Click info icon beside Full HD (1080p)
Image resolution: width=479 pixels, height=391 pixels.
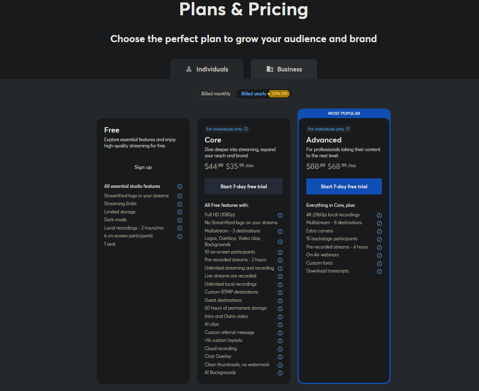(280, 215)
